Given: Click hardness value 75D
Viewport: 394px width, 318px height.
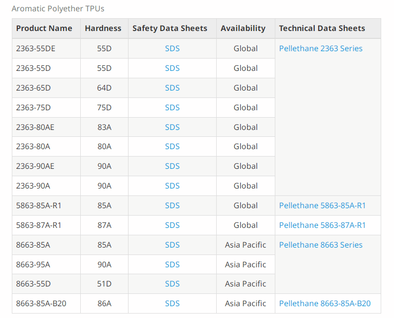Looking at the screenshot, I should tap(104, 107).
